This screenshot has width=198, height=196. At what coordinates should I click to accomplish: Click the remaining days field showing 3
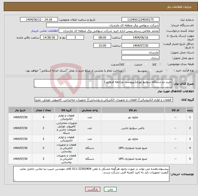click(75, 37)
